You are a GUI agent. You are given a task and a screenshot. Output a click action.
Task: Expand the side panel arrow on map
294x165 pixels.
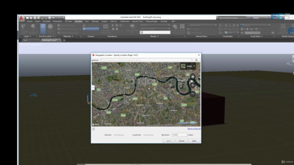[93, 88]
